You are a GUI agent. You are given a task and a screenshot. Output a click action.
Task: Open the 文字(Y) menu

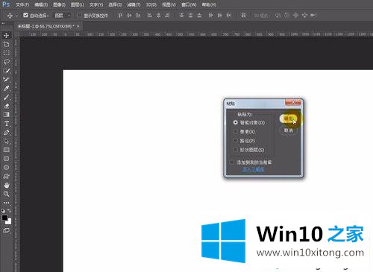pos(96,4)
